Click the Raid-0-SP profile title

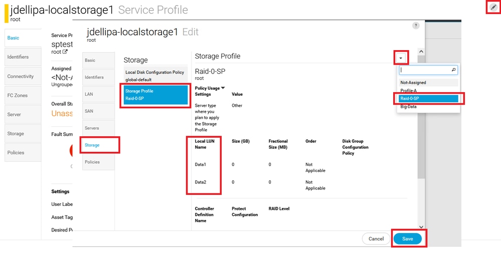[210, 71]
